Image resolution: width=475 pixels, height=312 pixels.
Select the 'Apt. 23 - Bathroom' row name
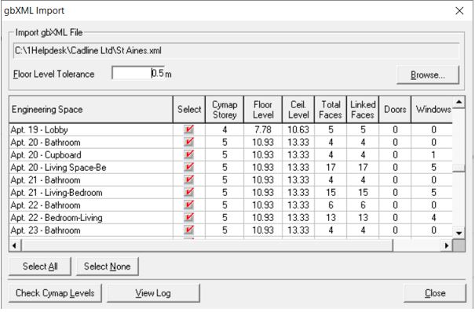tap(46, 230)
